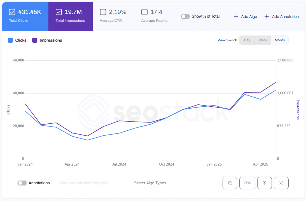Click the plus icon next to Add Algo

(x=235, y=16)
